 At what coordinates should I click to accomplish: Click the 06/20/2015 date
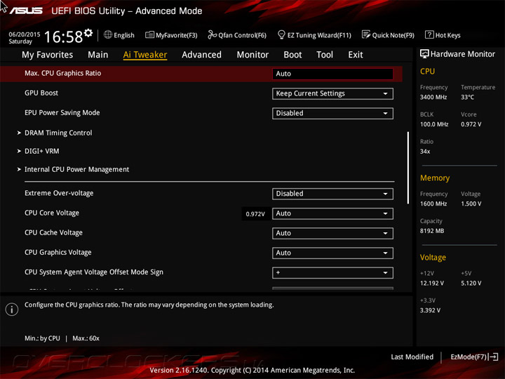(25, 34)
